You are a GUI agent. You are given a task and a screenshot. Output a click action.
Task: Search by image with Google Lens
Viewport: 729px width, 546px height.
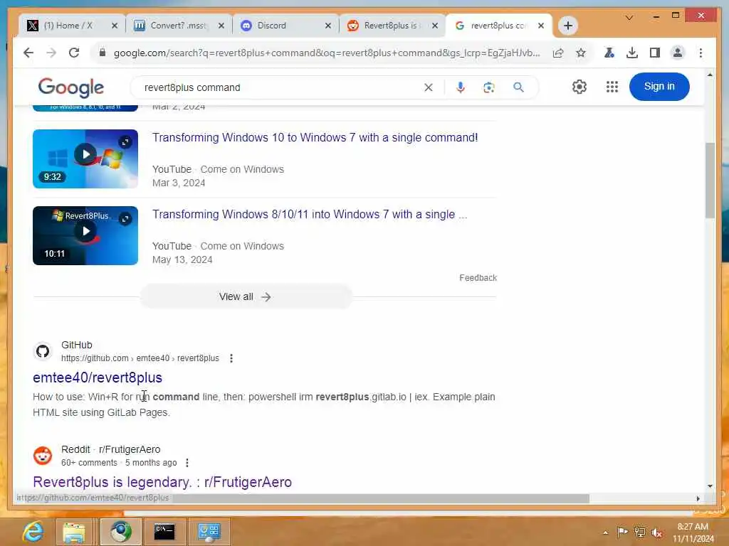[x=488, y=87]
